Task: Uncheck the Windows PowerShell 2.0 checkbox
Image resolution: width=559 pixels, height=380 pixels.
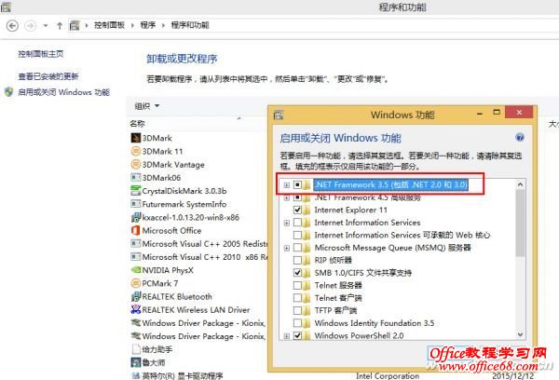Action: click(297, 335)
